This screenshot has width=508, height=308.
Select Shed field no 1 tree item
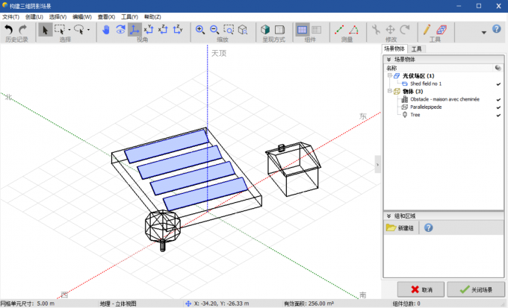coord(426,84)
